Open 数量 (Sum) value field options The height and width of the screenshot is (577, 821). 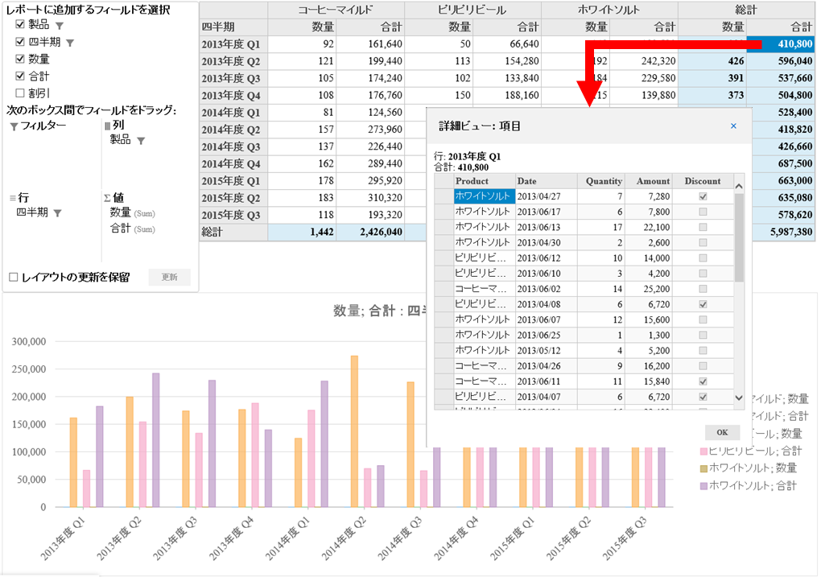click(133, 212)
